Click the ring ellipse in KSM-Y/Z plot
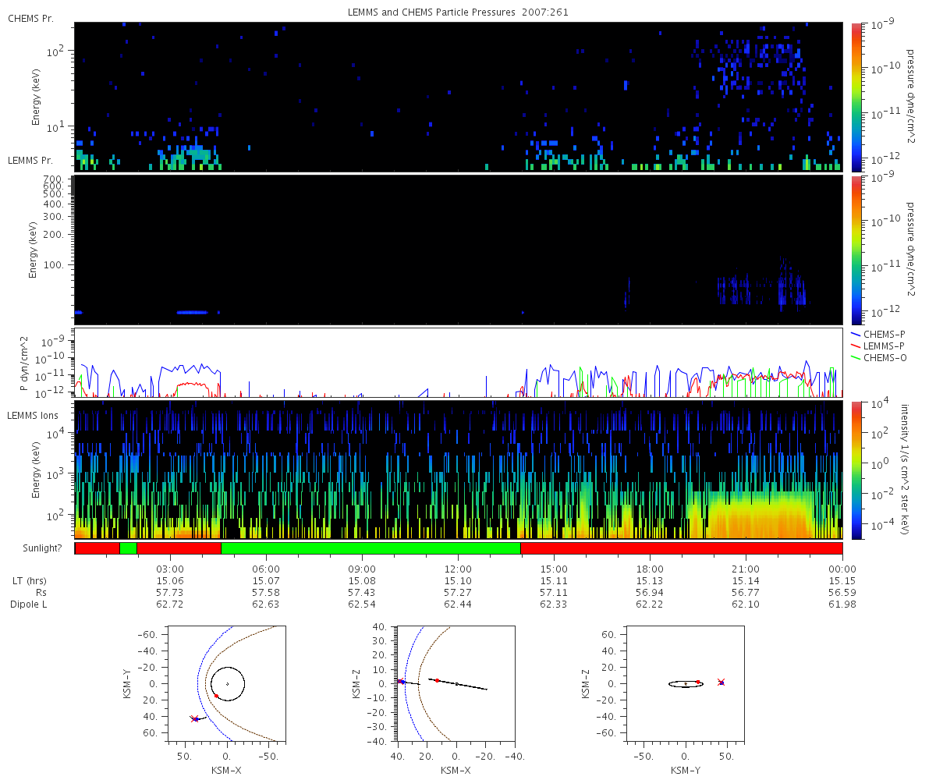This screenshot has width=936, height=780. [x=686, y=684]
